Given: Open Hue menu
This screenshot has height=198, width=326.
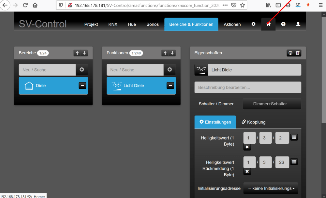Looking at the screenshot, I should click(132, 24).
